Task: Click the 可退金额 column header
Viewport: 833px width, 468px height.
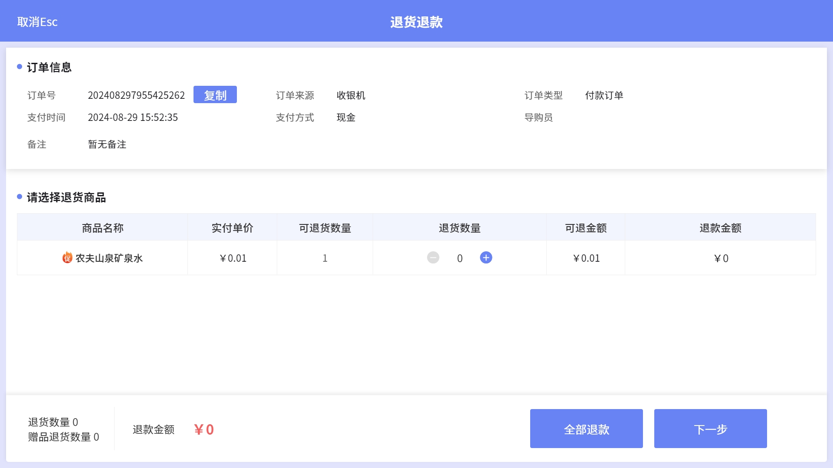Action: (x=586, y=228)
